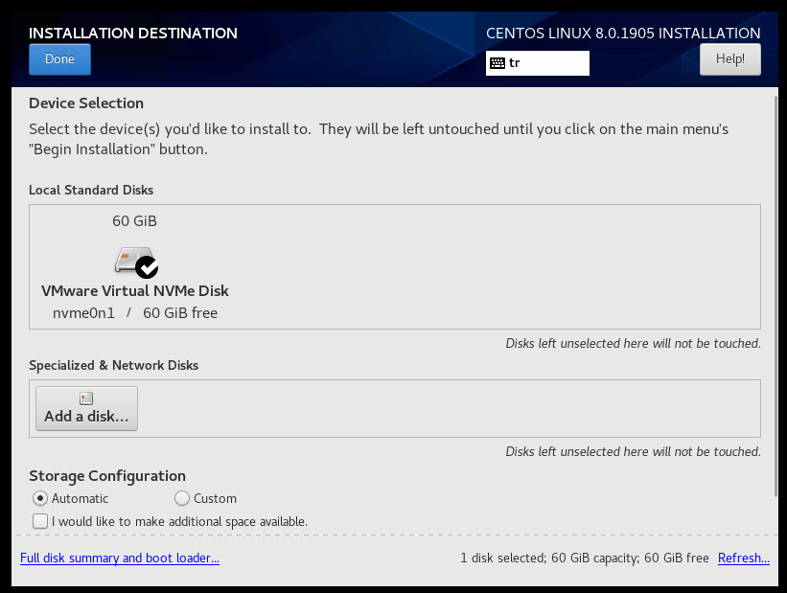Screen dimensions: 787x593
Task: Click the Local Standard Disks heading
Action: tap(91, 190)
